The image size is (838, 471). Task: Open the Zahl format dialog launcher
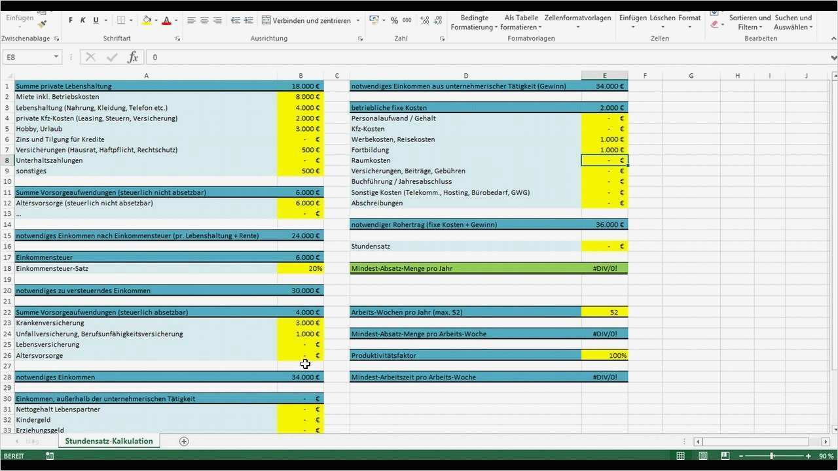click(x=443, y=38)
